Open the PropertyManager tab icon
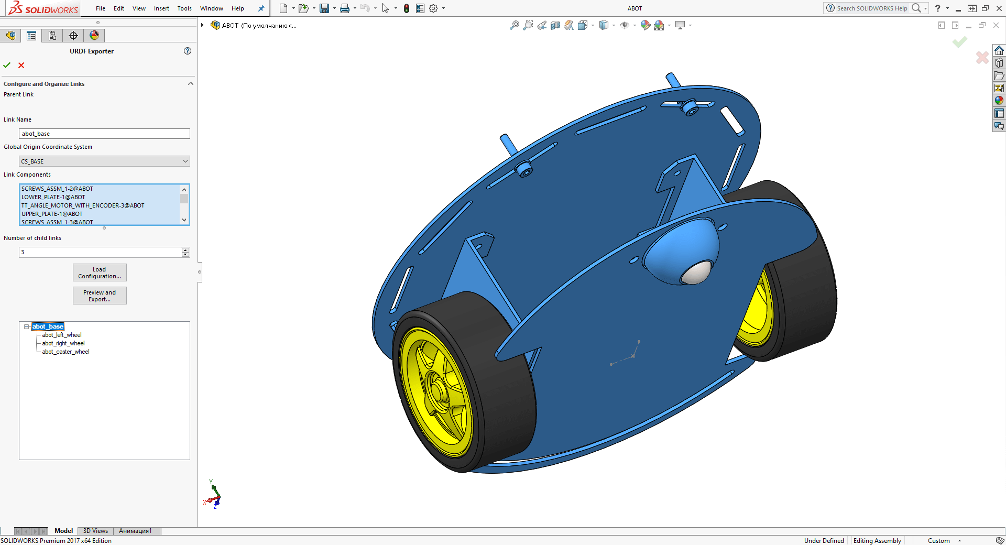The width and height of the screenshot is (1006, 545). tap(31, 36)
